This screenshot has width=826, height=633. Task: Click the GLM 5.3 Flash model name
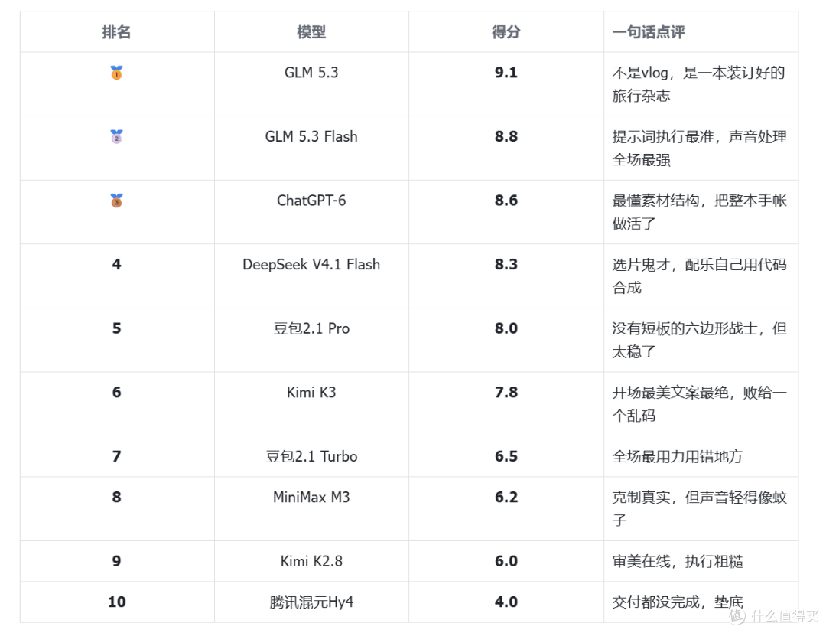point(311,136)
